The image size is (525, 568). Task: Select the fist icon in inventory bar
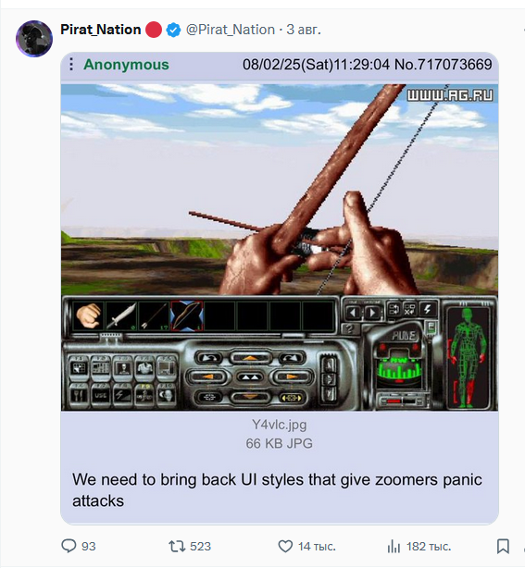click(x=88, y=315)
